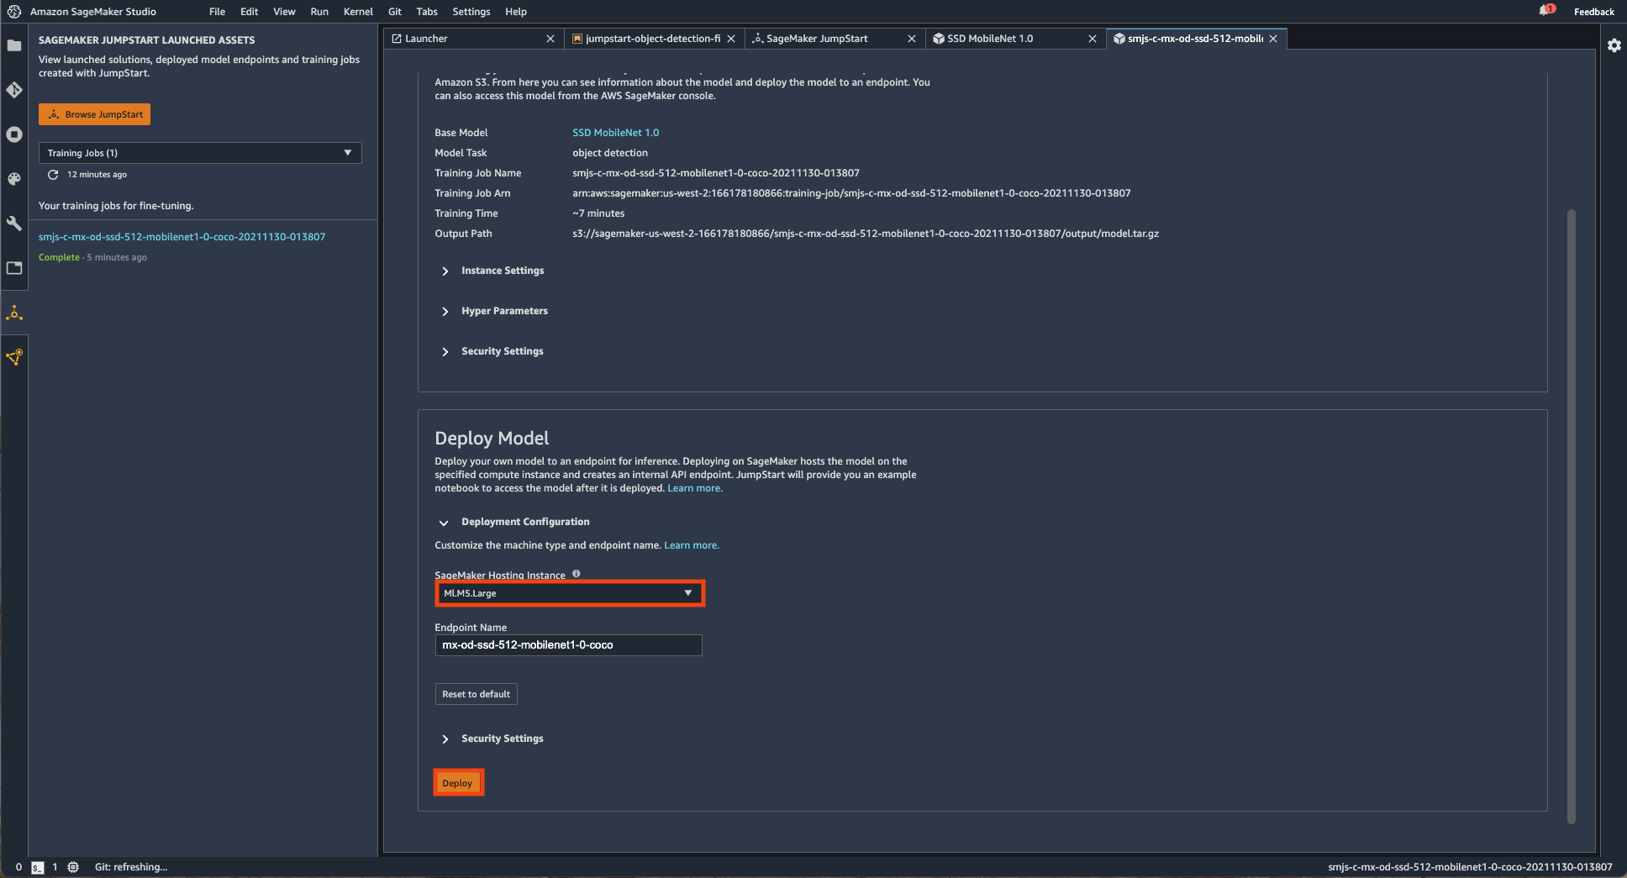Screen dimensions: 1627x878
Task: Click the kernel icon in status bar
Action: pyautogui.click(x=73, y=867)
